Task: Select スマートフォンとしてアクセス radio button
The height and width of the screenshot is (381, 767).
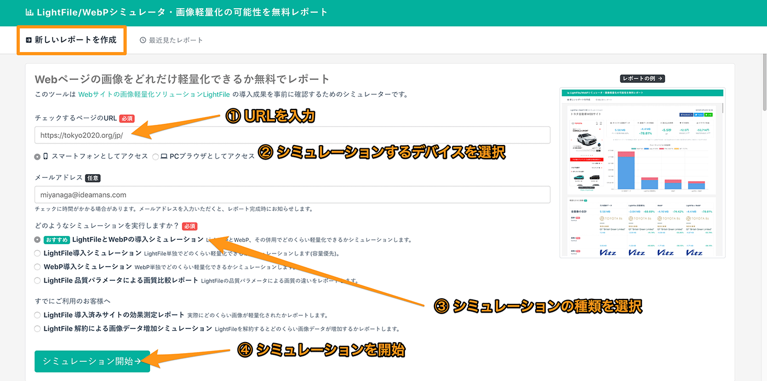Action: (x=37, y=156)
